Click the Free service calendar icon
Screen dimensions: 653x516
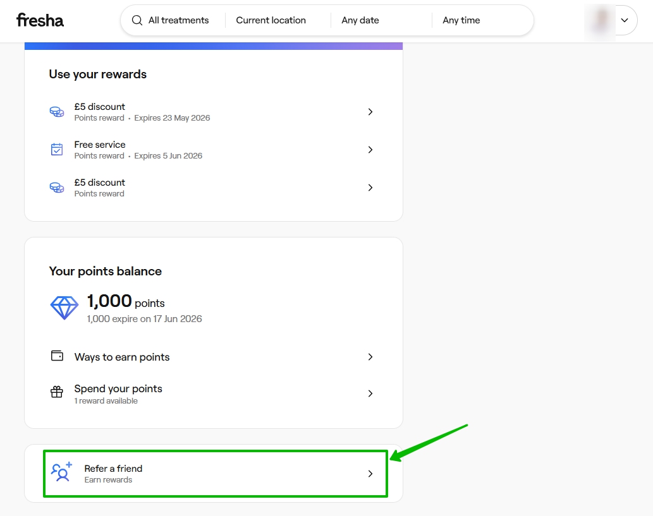coord(57,150)
